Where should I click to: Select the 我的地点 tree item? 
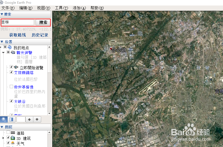click(x=21, y=48)
